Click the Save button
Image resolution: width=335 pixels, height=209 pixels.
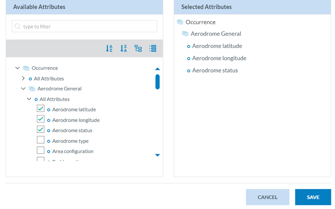[313, 197]
